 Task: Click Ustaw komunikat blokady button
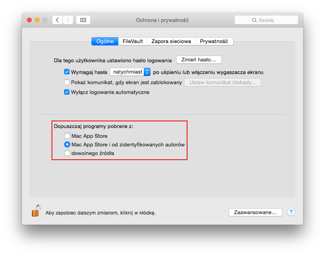coord(223,83)
